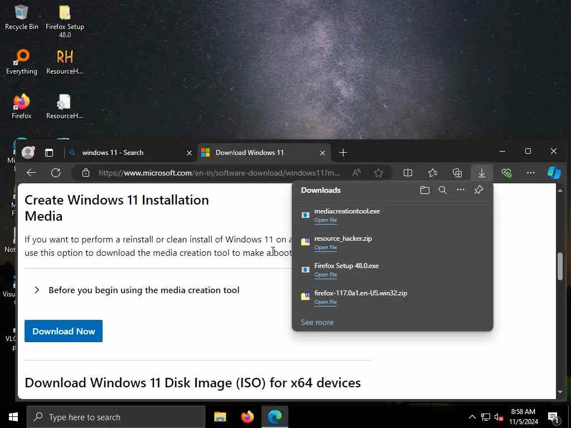Refresh the page in Edge
Image resolution: width=571 pixels, height=428 pixels.
tap(56, 173)
